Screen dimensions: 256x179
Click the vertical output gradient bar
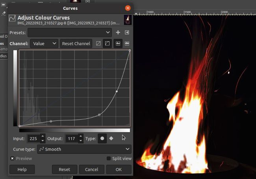(x=15, y=88)
